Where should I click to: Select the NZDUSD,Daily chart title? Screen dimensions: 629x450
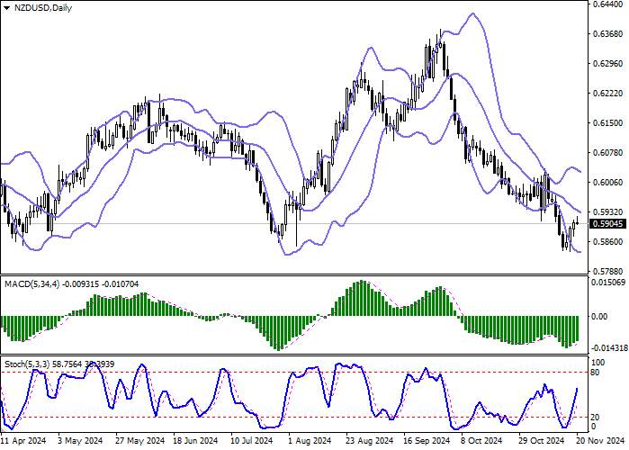(43, 8)
